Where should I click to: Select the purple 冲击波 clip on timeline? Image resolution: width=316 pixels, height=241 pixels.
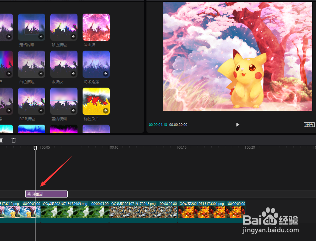tap(46, 194)
